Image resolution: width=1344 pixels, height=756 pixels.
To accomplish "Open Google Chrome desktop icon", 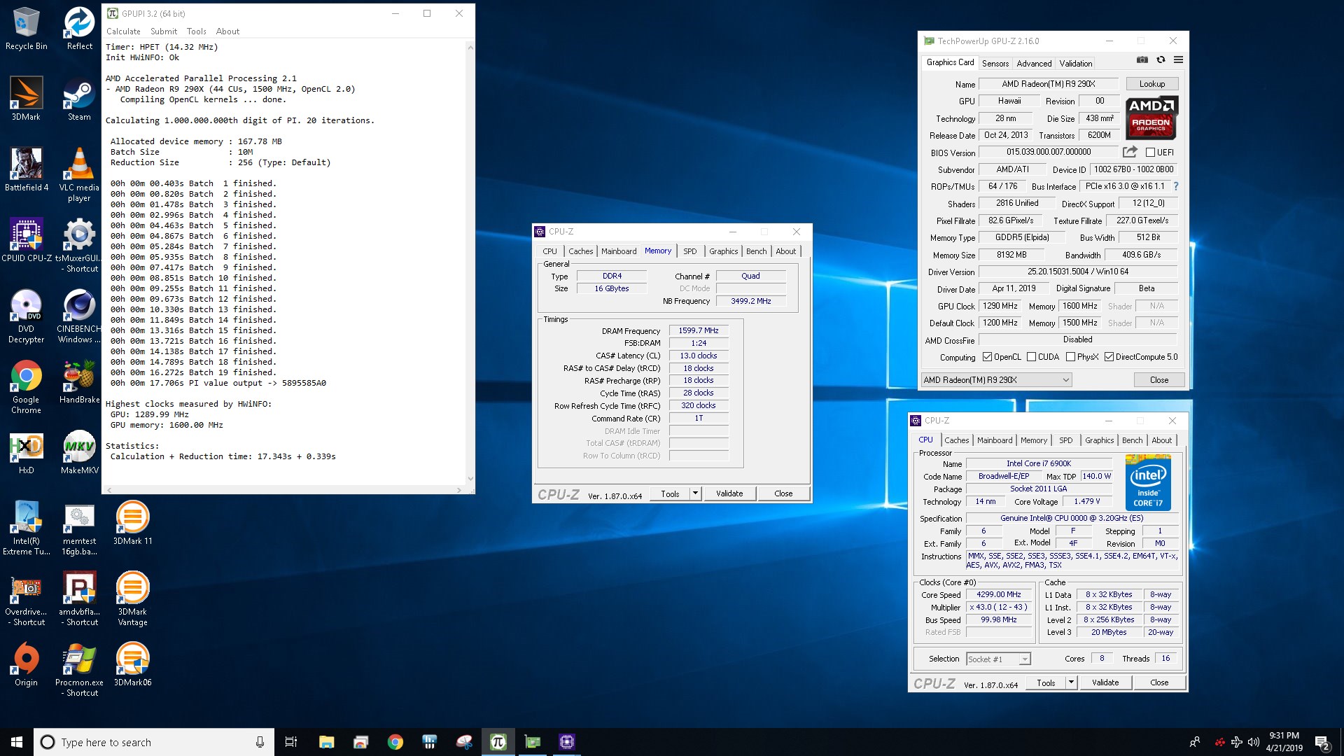I will [26, 387].
